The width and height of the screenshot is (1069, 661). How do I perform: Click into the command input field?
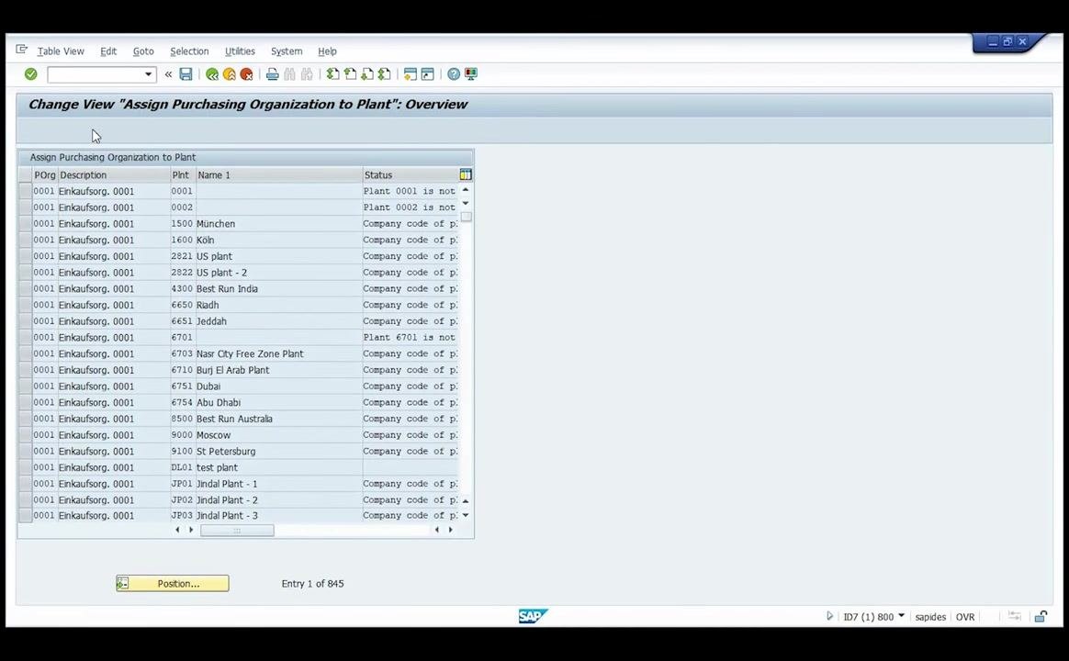pyautogui.click(x=96, y=74)
